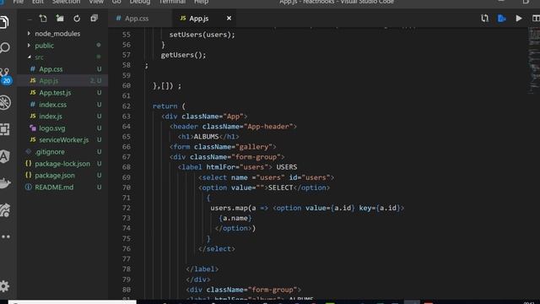Open the Help menu
This screenshot has height=304, width=540.
[x=201, y=2]
